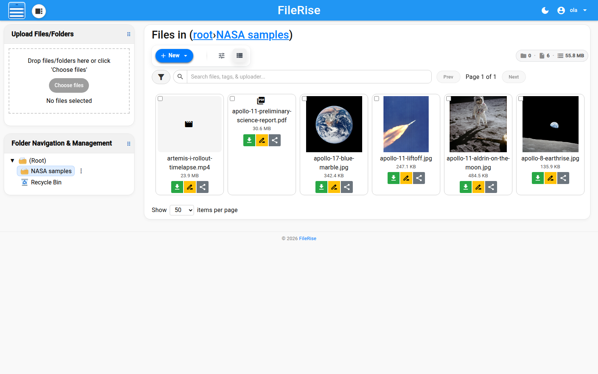Open the Aldrin on the moon thumbnail
This screenshot has width=598, height=374.
pos(478,124)
